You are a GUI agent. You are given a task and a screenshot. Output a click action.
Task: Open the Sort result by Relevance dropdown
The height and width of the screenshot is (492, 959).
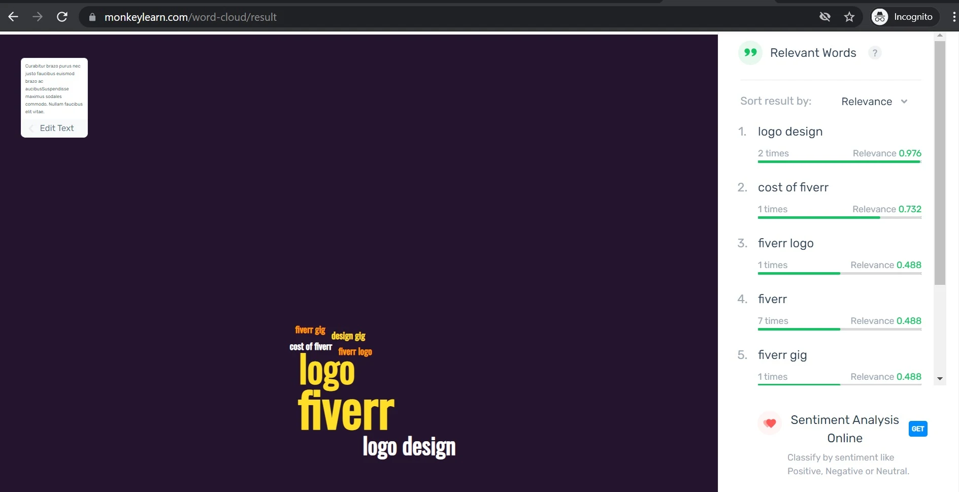(x=874, y=101)
